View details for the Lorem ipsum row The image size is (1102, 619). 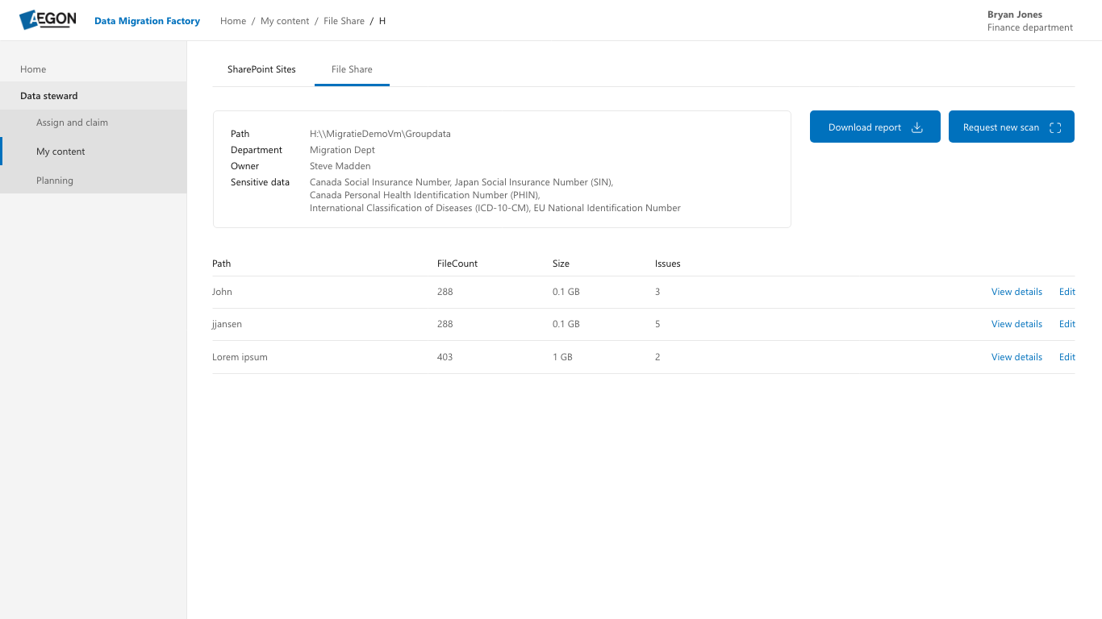1016,357
